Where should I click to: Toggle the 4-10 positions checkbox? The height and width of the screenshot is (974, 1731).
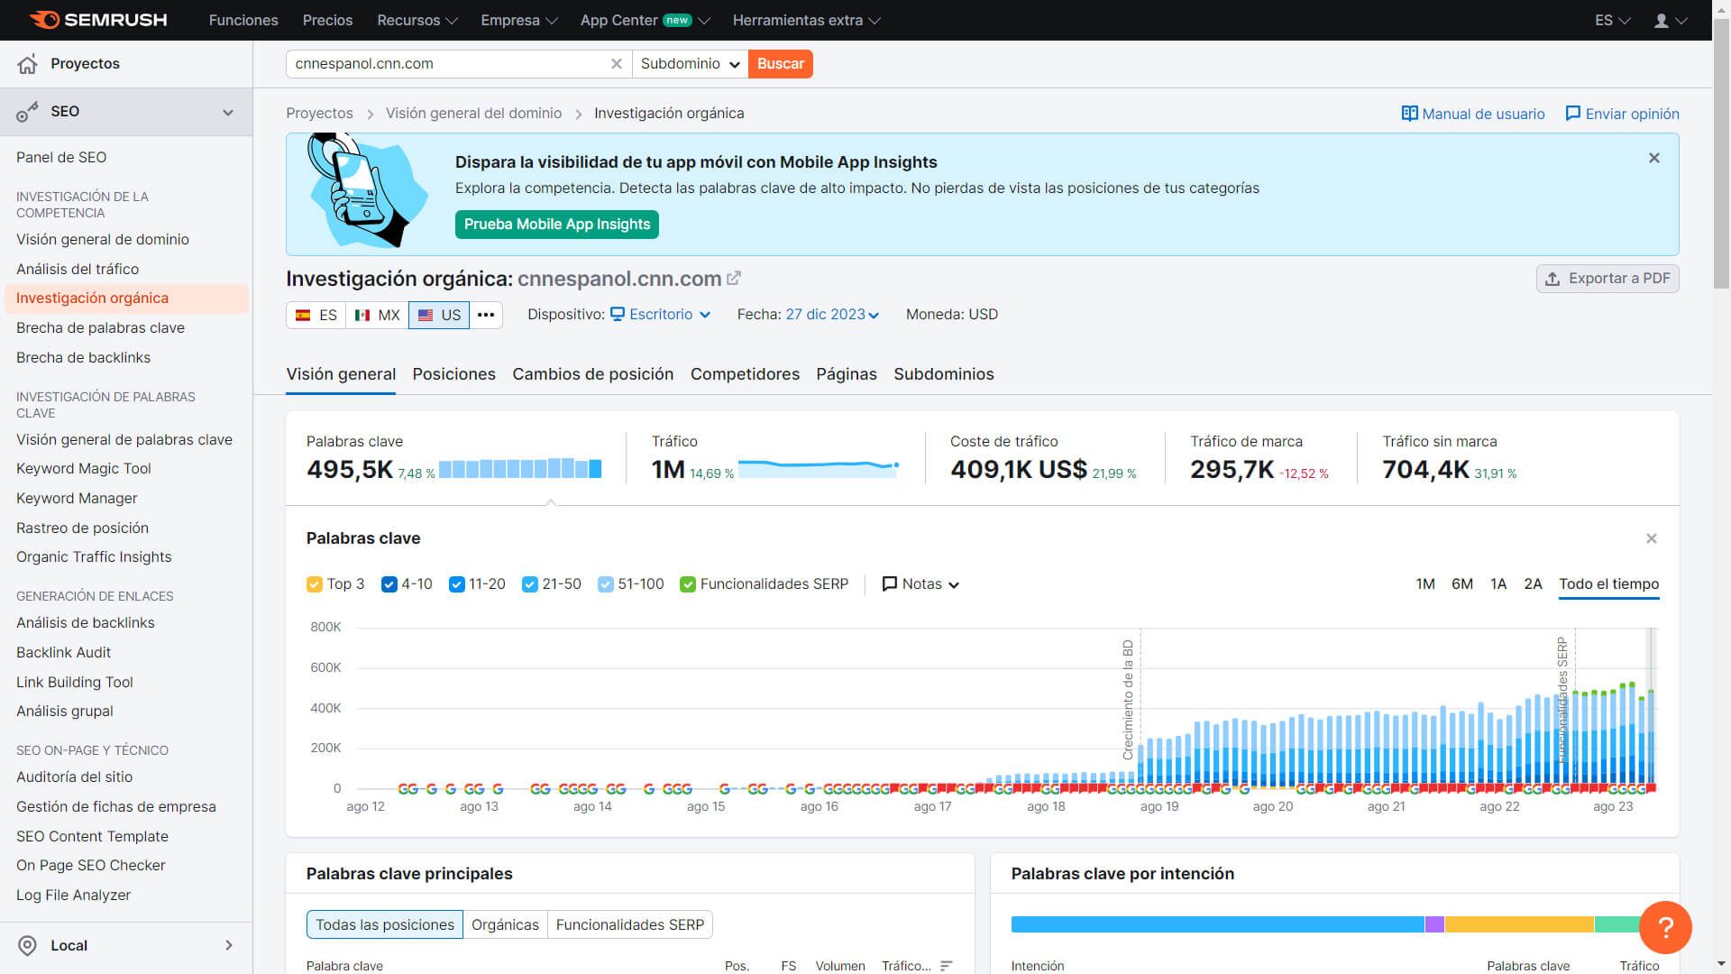(389, 584)
